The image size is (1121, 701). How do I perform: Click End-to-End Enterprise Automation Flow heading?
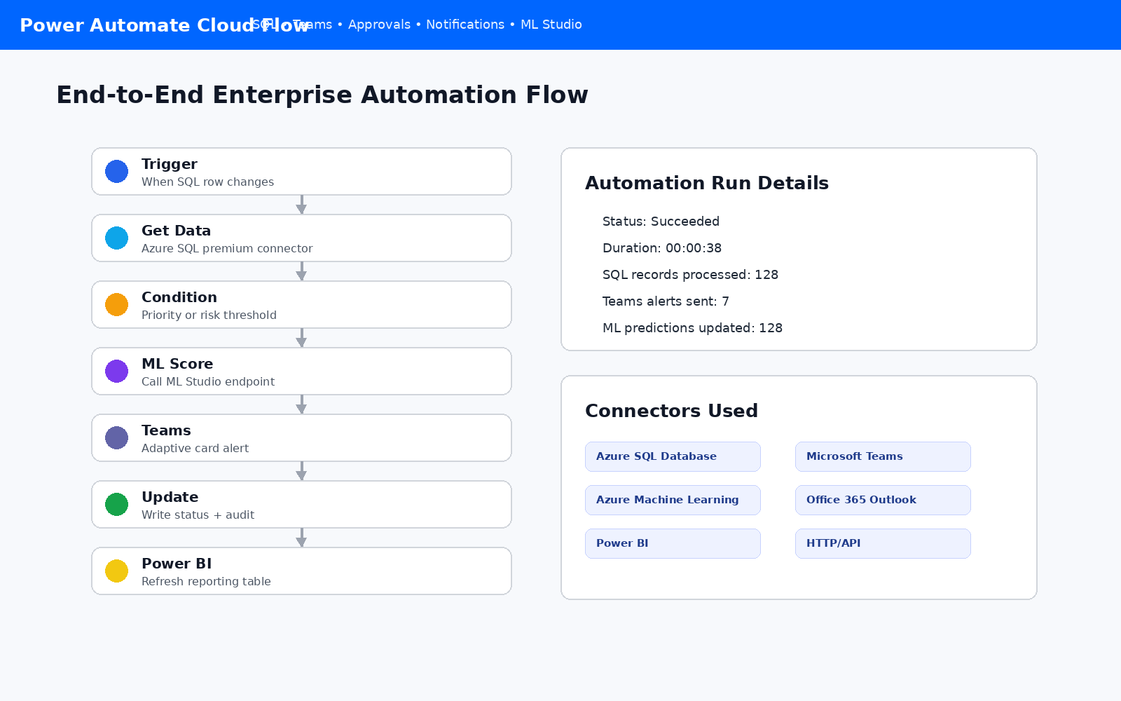[322, 95]
